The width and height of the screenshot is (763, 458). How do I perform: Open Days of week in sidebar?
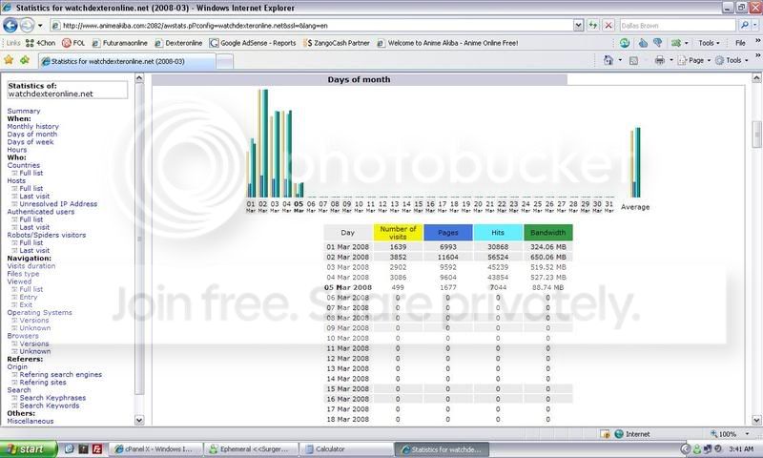pos(31,142)
